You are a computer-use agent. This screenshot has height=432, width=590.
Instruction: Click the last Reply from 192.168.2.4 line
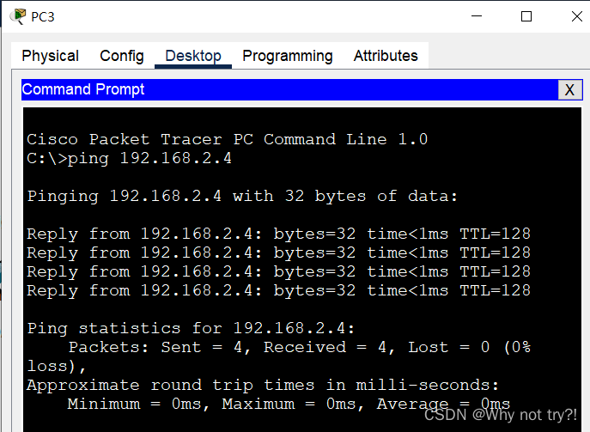[278, 290]
